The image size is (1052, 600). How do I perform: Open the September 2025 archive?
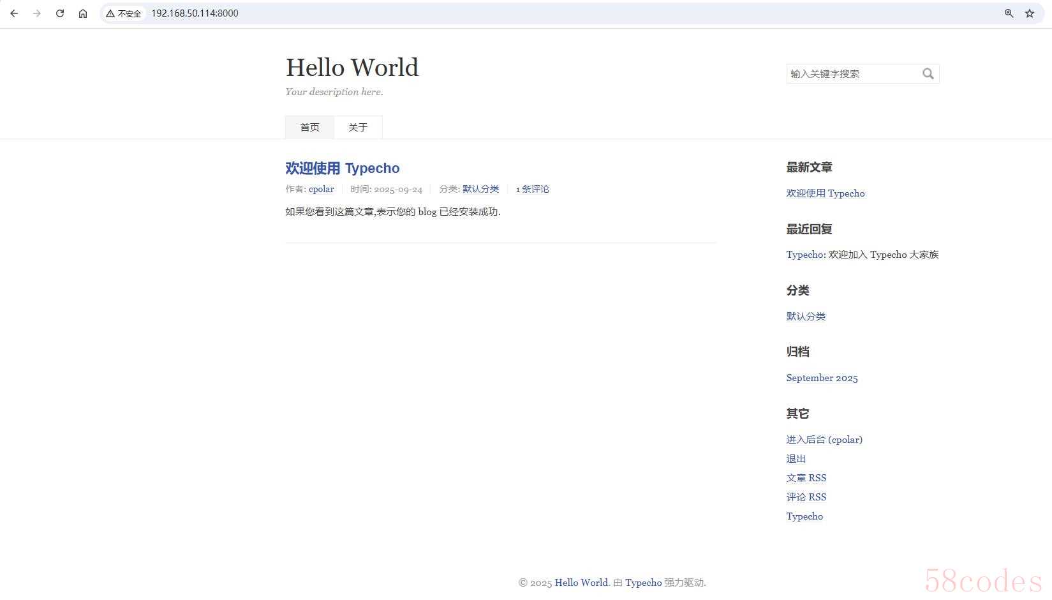point(822,378)
